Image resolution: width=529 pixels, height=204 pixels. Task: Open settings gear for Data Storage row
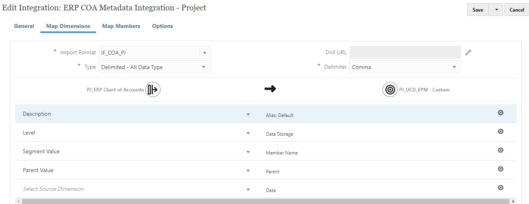pyautogui.click(x=500, y=131)
